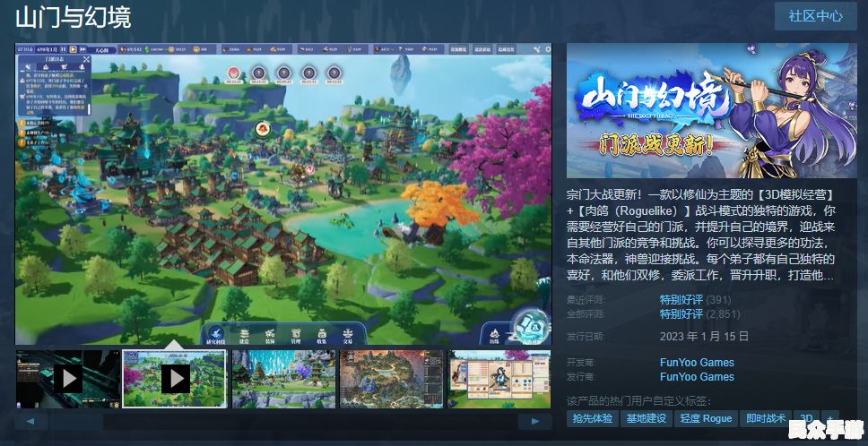The height and width of the screenshot is (446, 868).
Task: Click the in-game 历练 training icon
Action: [x=495, y=336]
